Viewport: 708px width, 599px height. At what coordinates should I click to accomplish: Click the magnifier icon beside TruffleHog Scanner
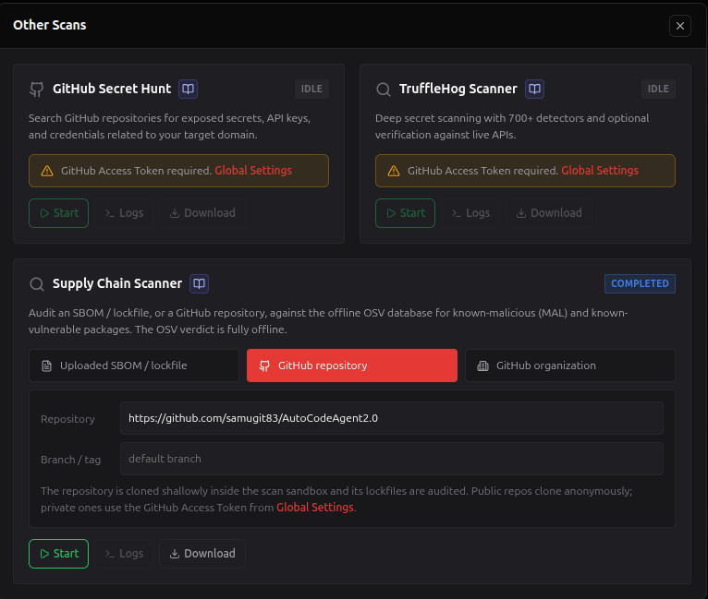pyautogui.click(x=384, y=90)
